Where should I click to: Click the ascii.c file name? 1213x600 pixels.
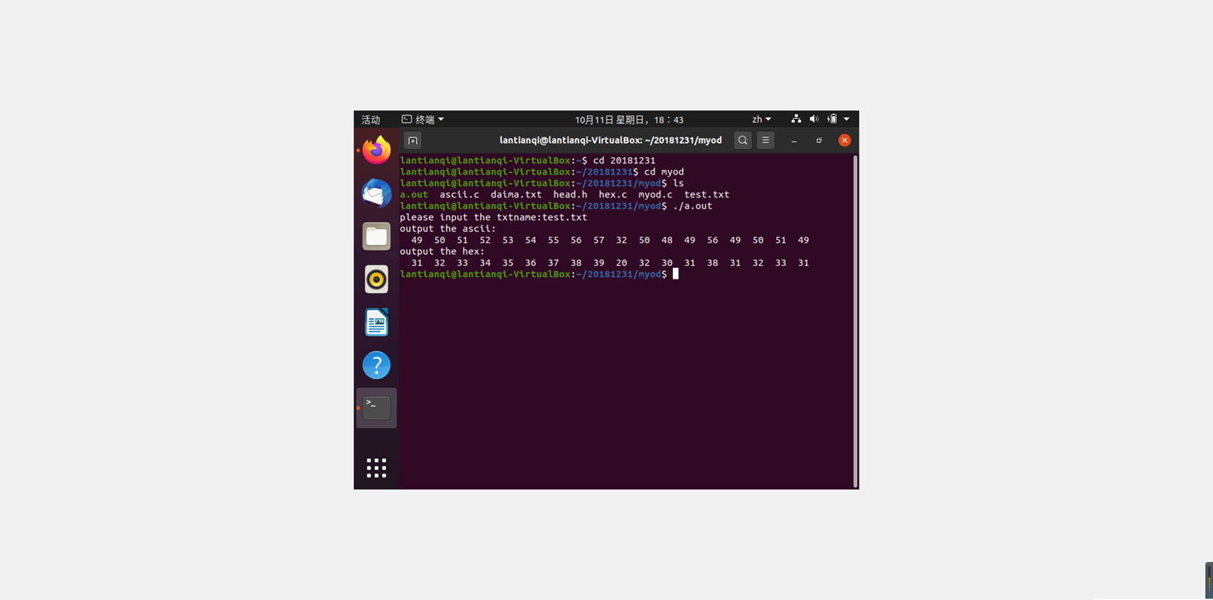460,194
